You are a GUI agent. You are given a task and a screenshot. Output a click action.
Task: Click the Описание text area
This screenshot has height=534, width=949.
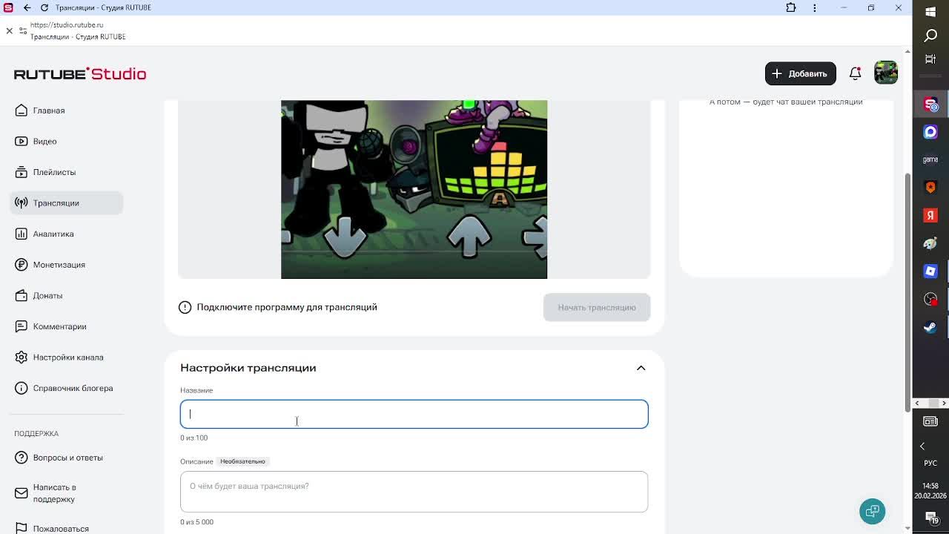pyautogui.click(x=414, y=492)
